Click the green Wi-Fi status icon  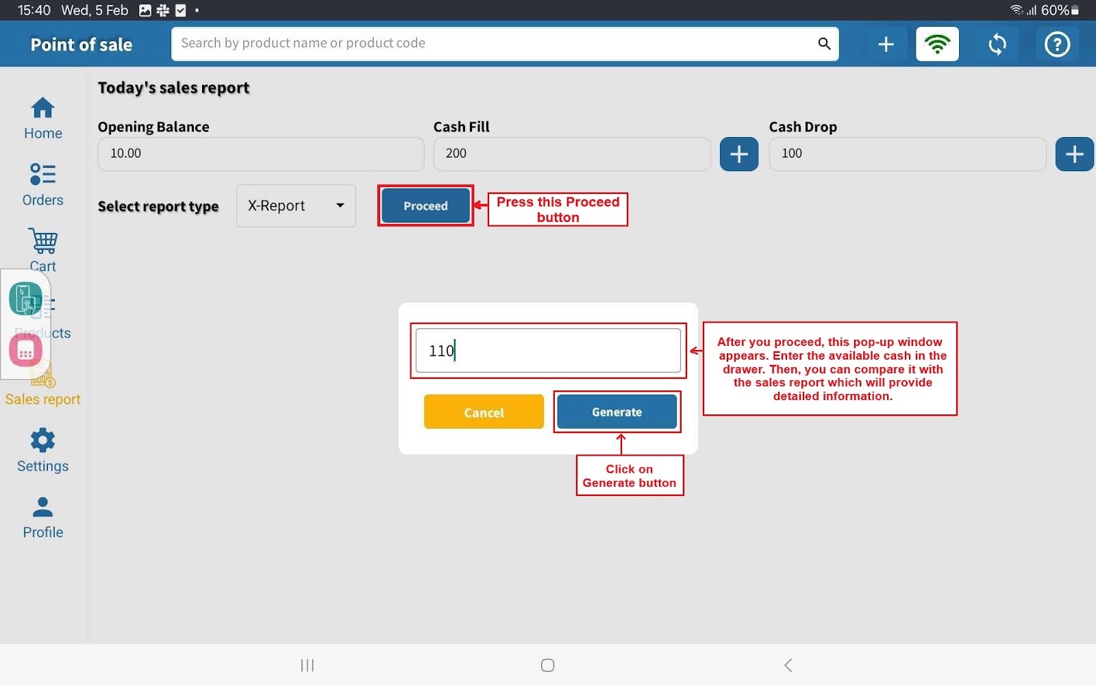[x=937, y=45]
